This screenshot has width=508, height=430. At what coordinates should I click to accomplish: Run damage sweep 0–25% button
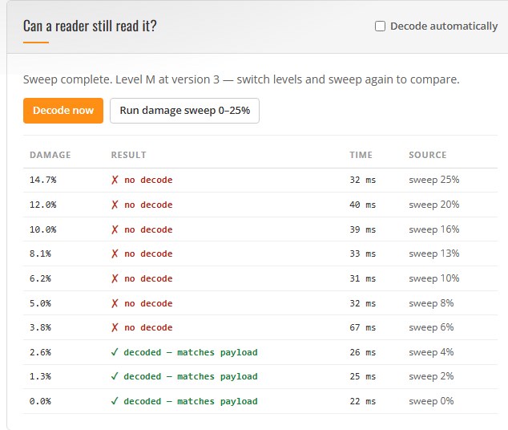[184, 111]
